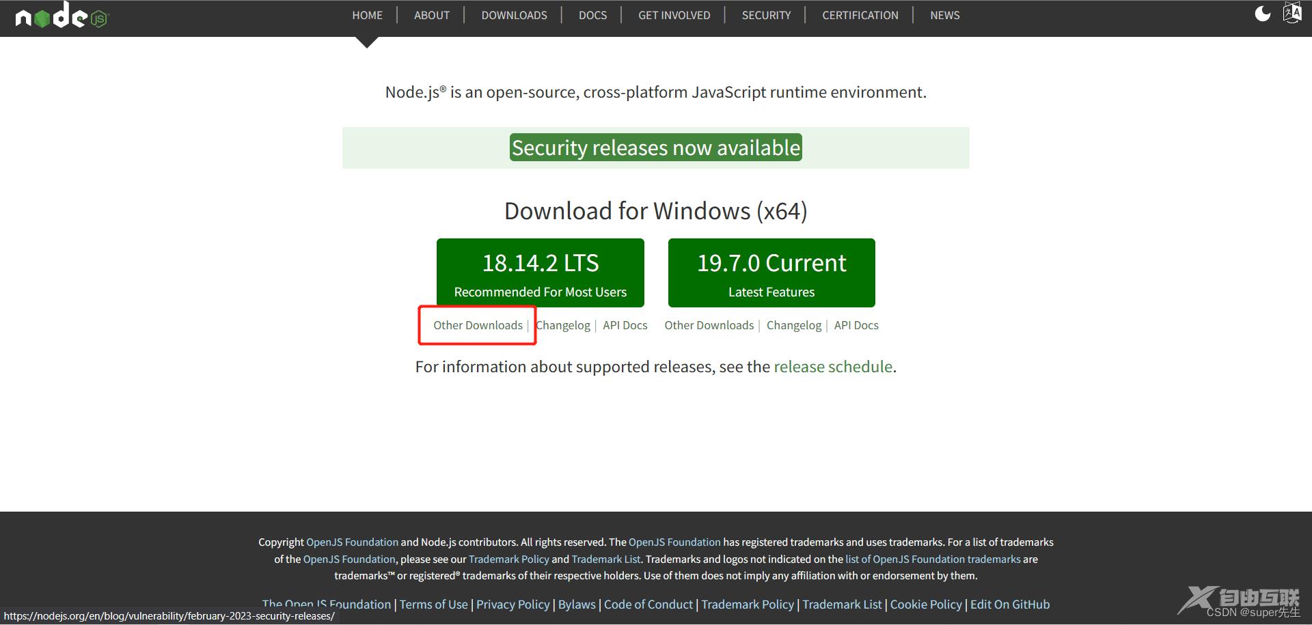Open the GET INVOLVED nav item
Viewport: 1312px width, 625px height.
pyautogui.click(x=674, y=15)
